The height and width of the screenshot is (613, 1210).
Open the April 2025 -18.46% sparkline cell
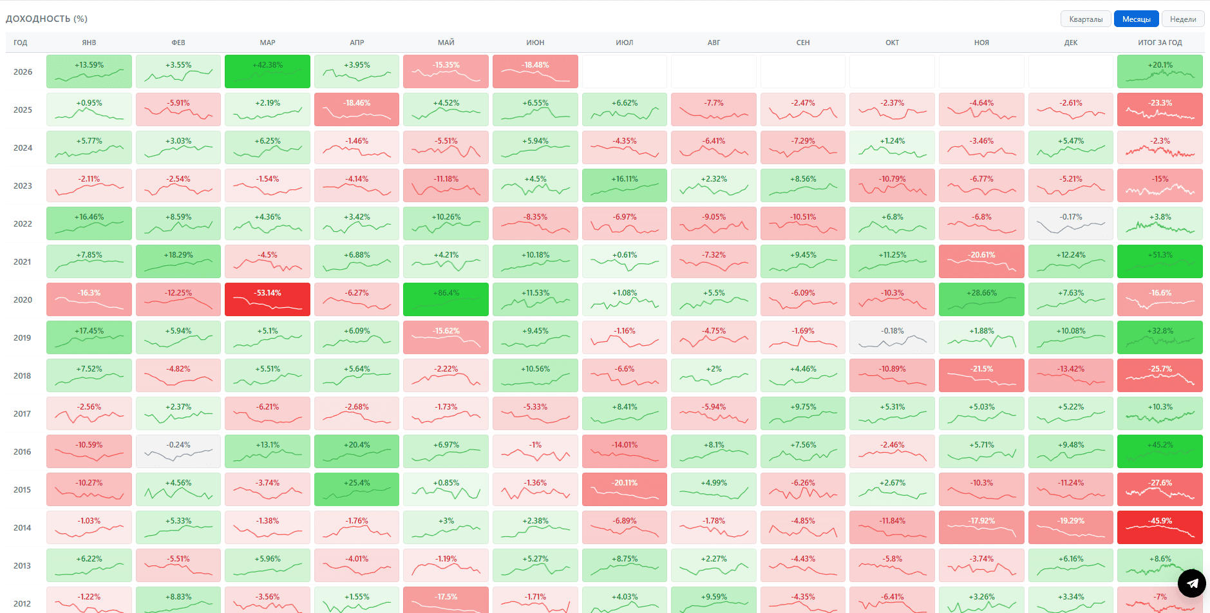click(357, 109)
